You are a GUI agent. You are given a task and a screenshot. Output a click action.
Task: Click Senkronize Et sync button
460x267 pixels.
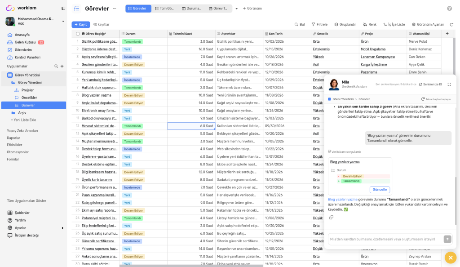point(430,85)
